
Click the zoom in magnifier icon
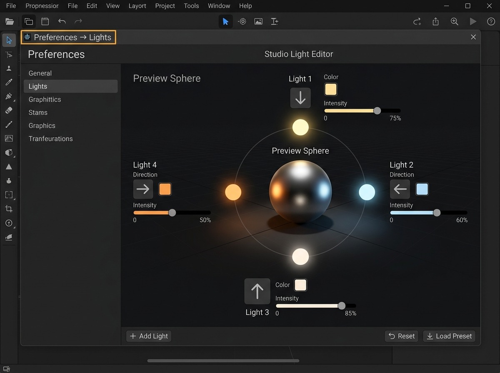(x=454, y=22)
